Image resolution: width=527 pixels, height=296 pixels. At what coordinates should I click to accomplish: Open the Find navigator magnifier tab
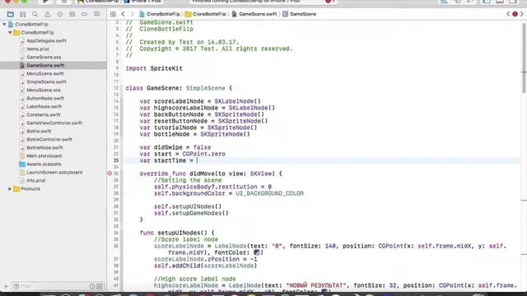click(x=35, y=14)
